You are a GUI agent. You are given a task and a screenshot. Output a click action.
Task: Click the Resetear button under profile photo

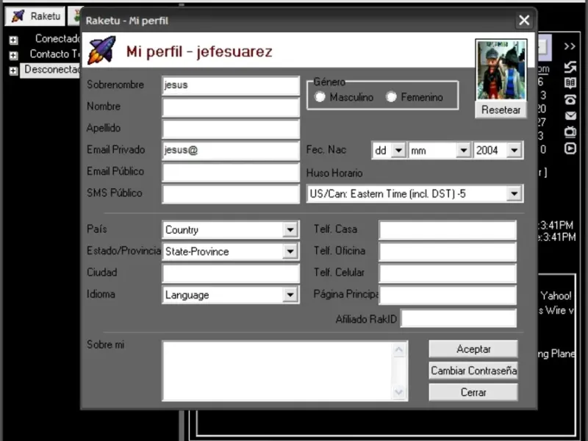(x=501, y=110)
